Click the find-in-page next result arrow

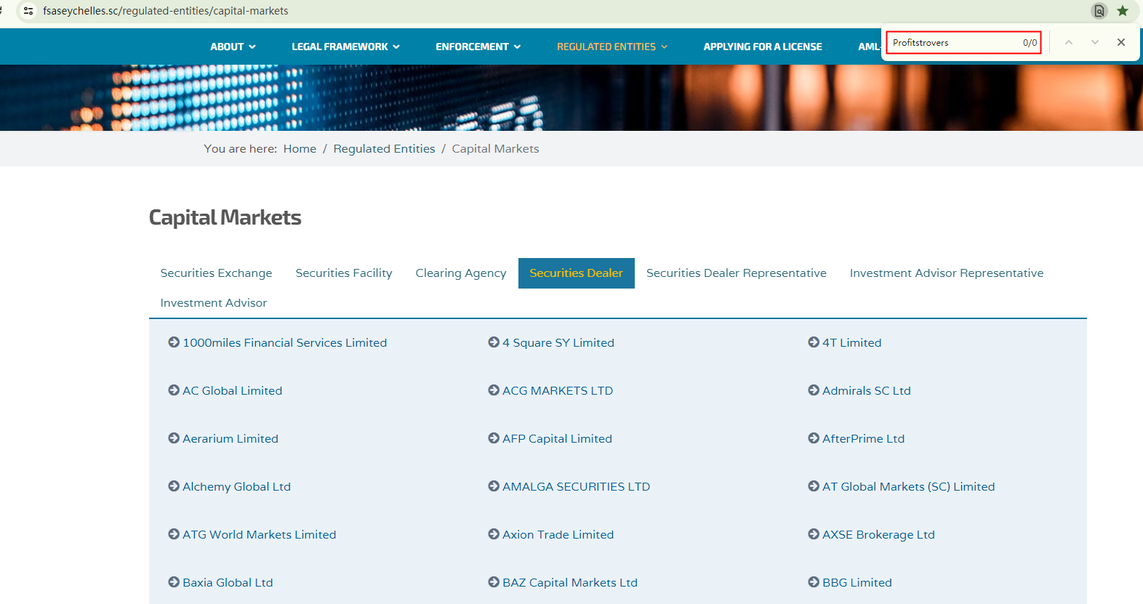[1094, 43]
